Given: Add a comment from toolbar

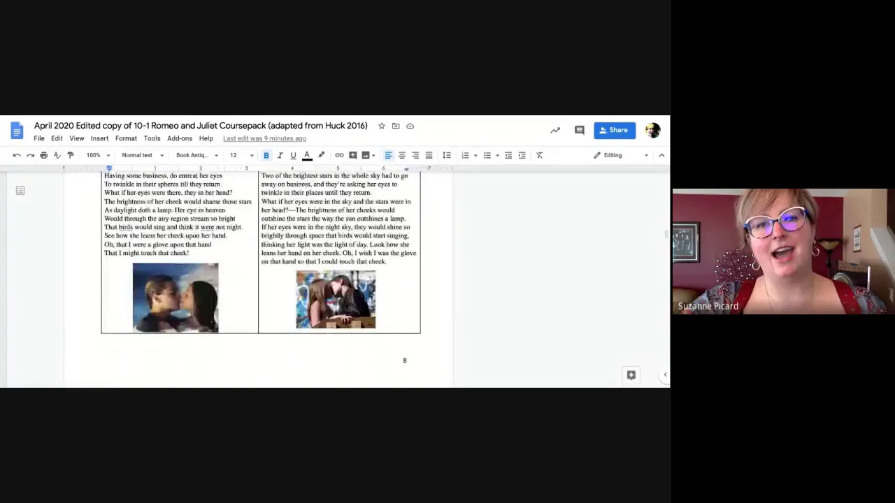Looking at the screenshot, I should coord(353,155).
